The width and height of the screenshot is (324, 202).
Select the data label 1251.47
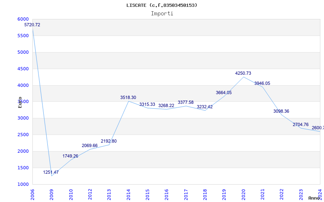[x=51, y=173]
